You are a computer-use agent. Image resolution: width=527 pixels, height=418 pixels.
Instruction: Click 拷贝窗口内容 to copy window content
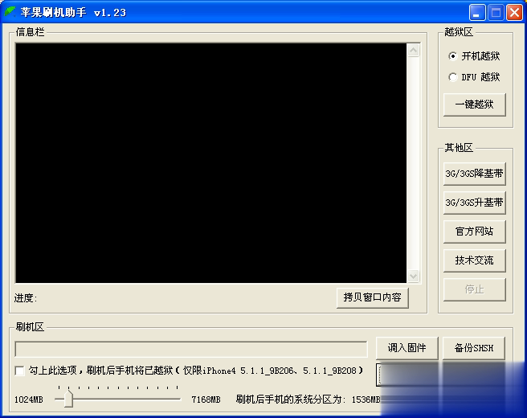click(x=372, y=297)
